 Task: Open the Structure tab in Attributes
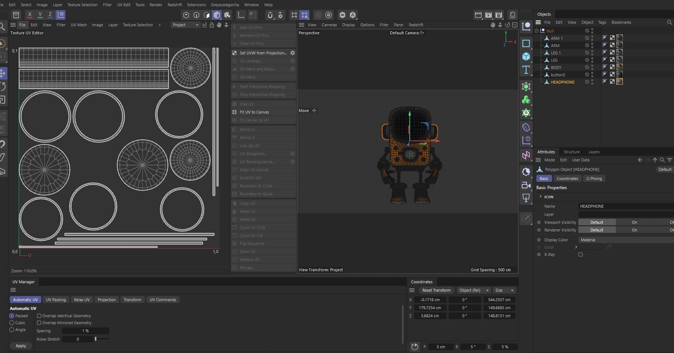coord(571,152)
